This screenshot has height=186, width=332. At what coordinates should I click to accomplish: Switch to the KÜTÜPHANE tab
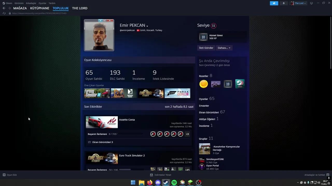coord(40,8)
